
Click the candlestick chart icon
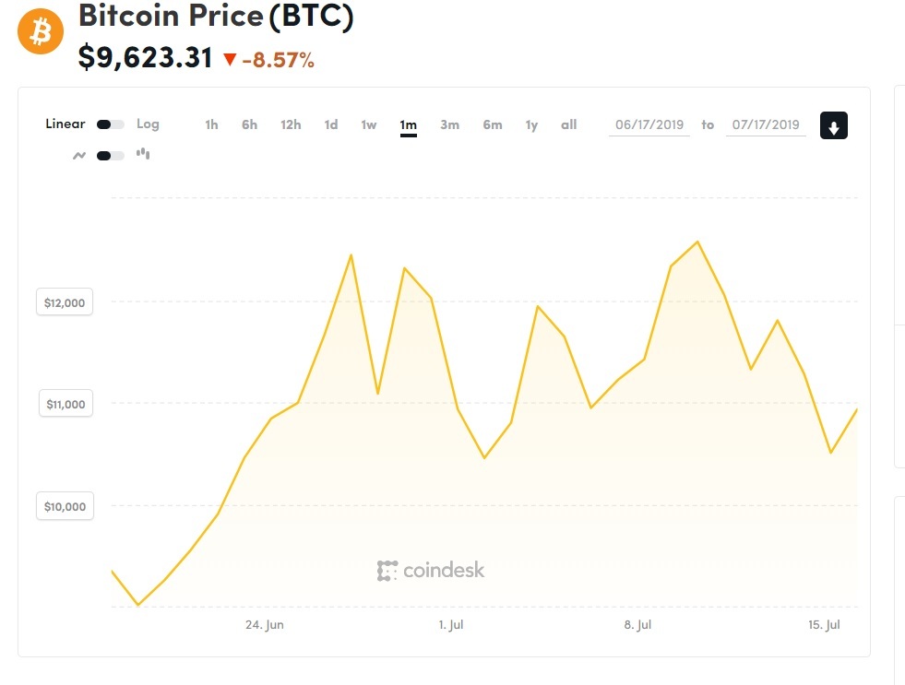click(x=143, y=154)
